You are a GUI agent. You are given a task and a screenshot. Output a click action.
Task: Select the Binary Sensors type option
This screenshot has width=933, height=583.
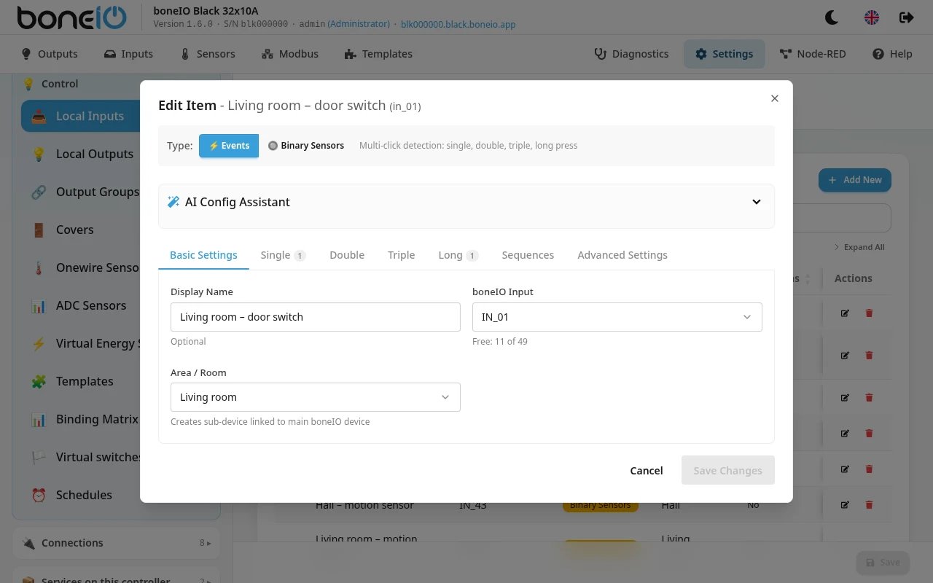tap(306, 146)
